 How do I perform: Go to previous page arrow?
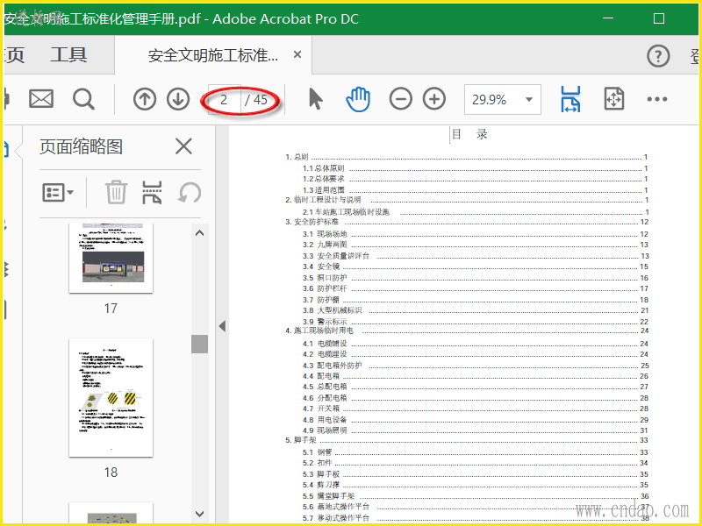(145, 99)
